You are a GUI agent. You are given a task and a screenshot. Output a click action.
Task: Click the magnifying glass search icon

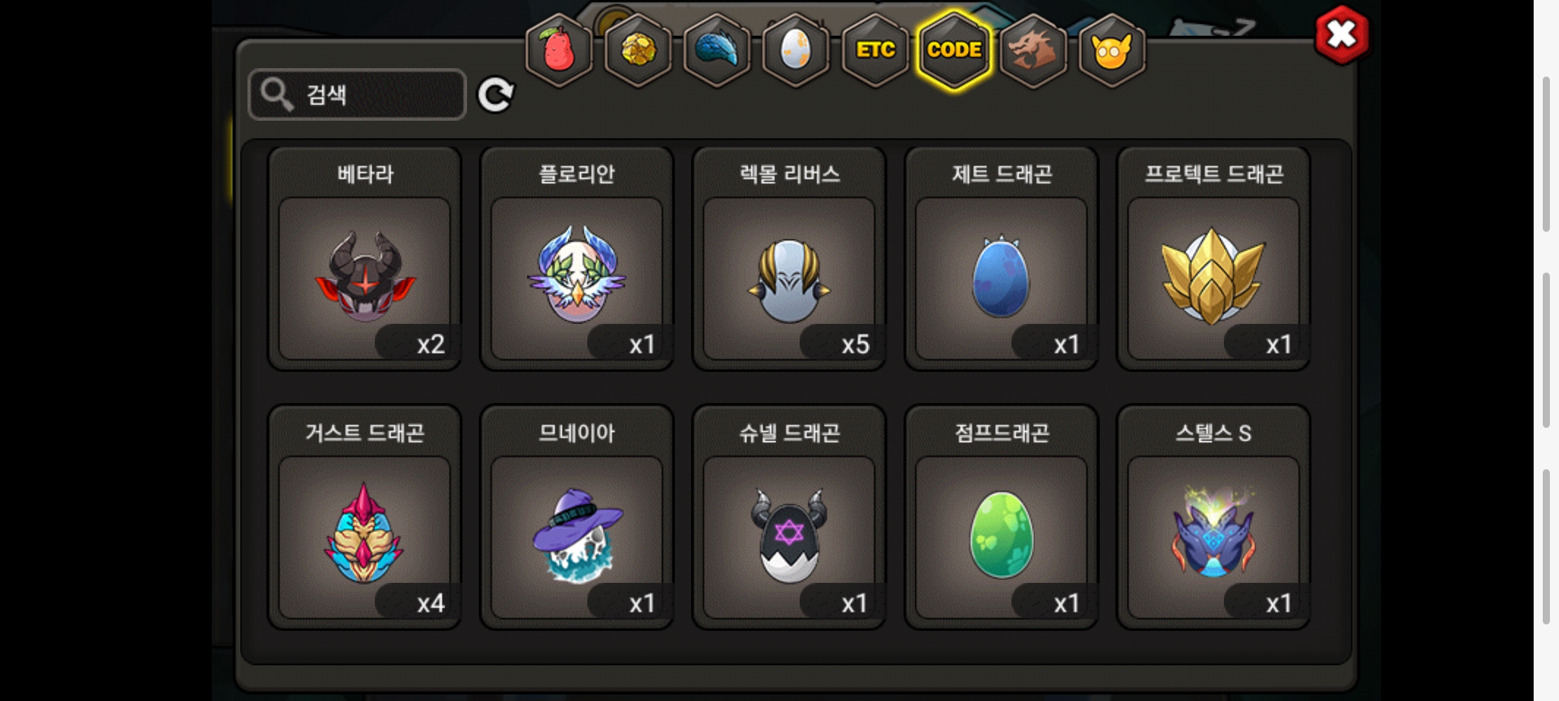(277, 95)
